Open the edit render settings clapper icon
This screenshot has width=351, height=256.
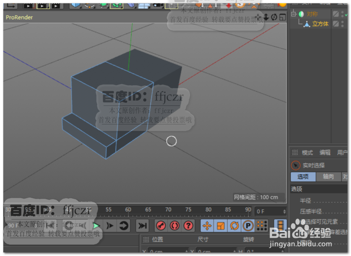(x=56, y=6)
